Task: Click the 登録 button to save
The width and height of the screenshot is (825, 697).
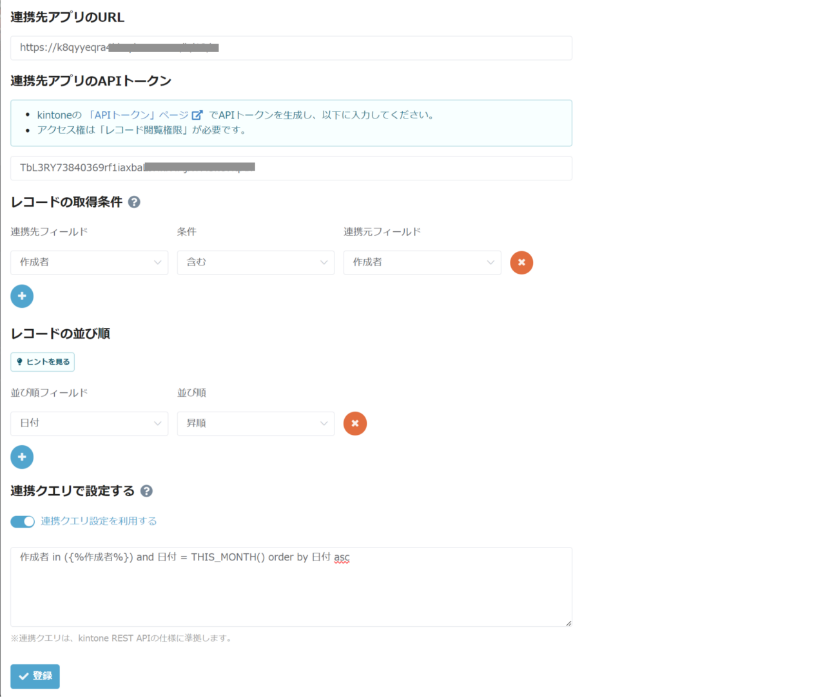Action: pos(35,676)
